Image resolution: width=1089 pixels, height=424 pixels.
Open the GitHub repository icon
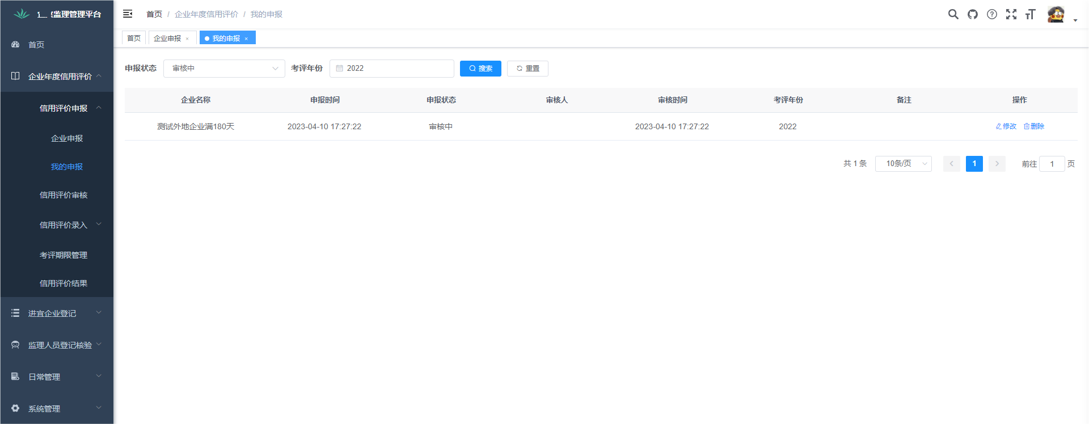click(x=973, y=14)
